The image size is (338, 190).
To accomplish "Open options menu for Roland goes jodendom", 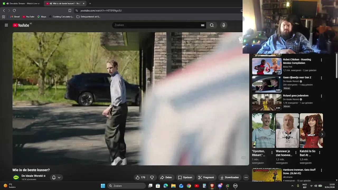I will coord(321,96).
